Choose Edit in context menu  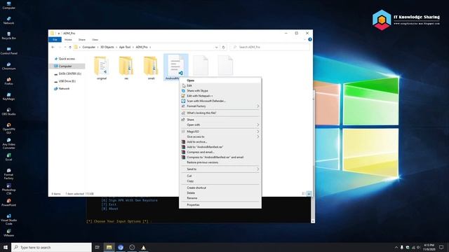220,85
